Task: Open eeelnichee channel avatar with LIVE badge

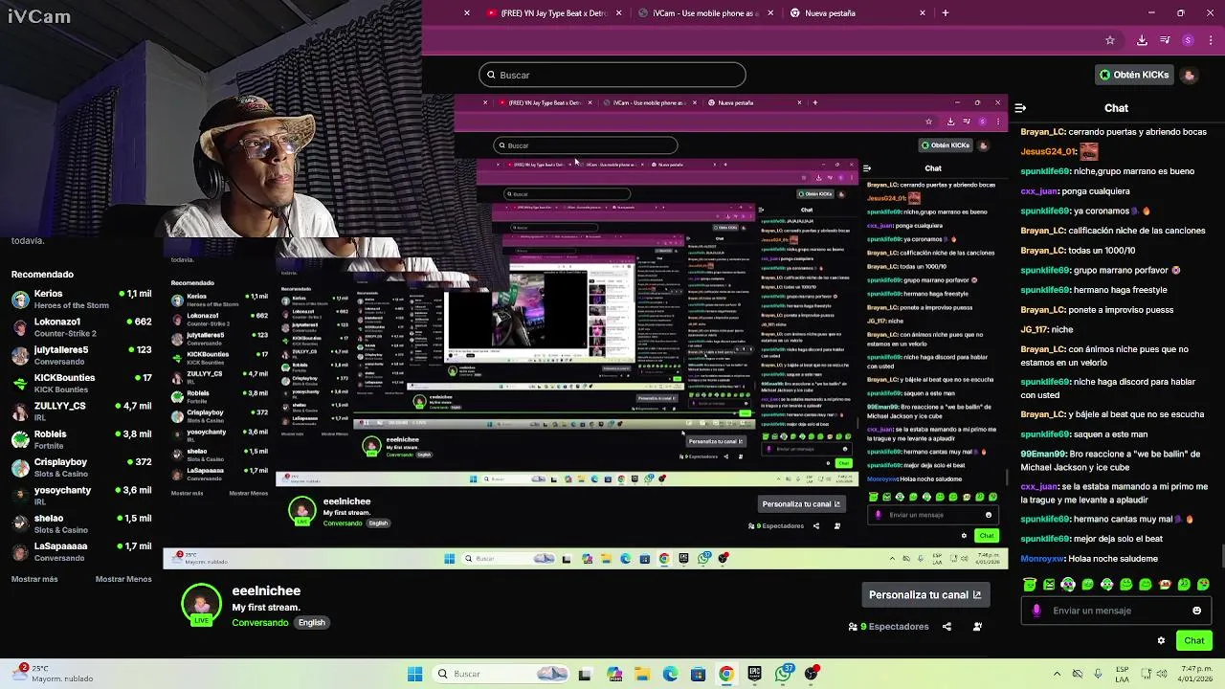Action: pos(200,604)
